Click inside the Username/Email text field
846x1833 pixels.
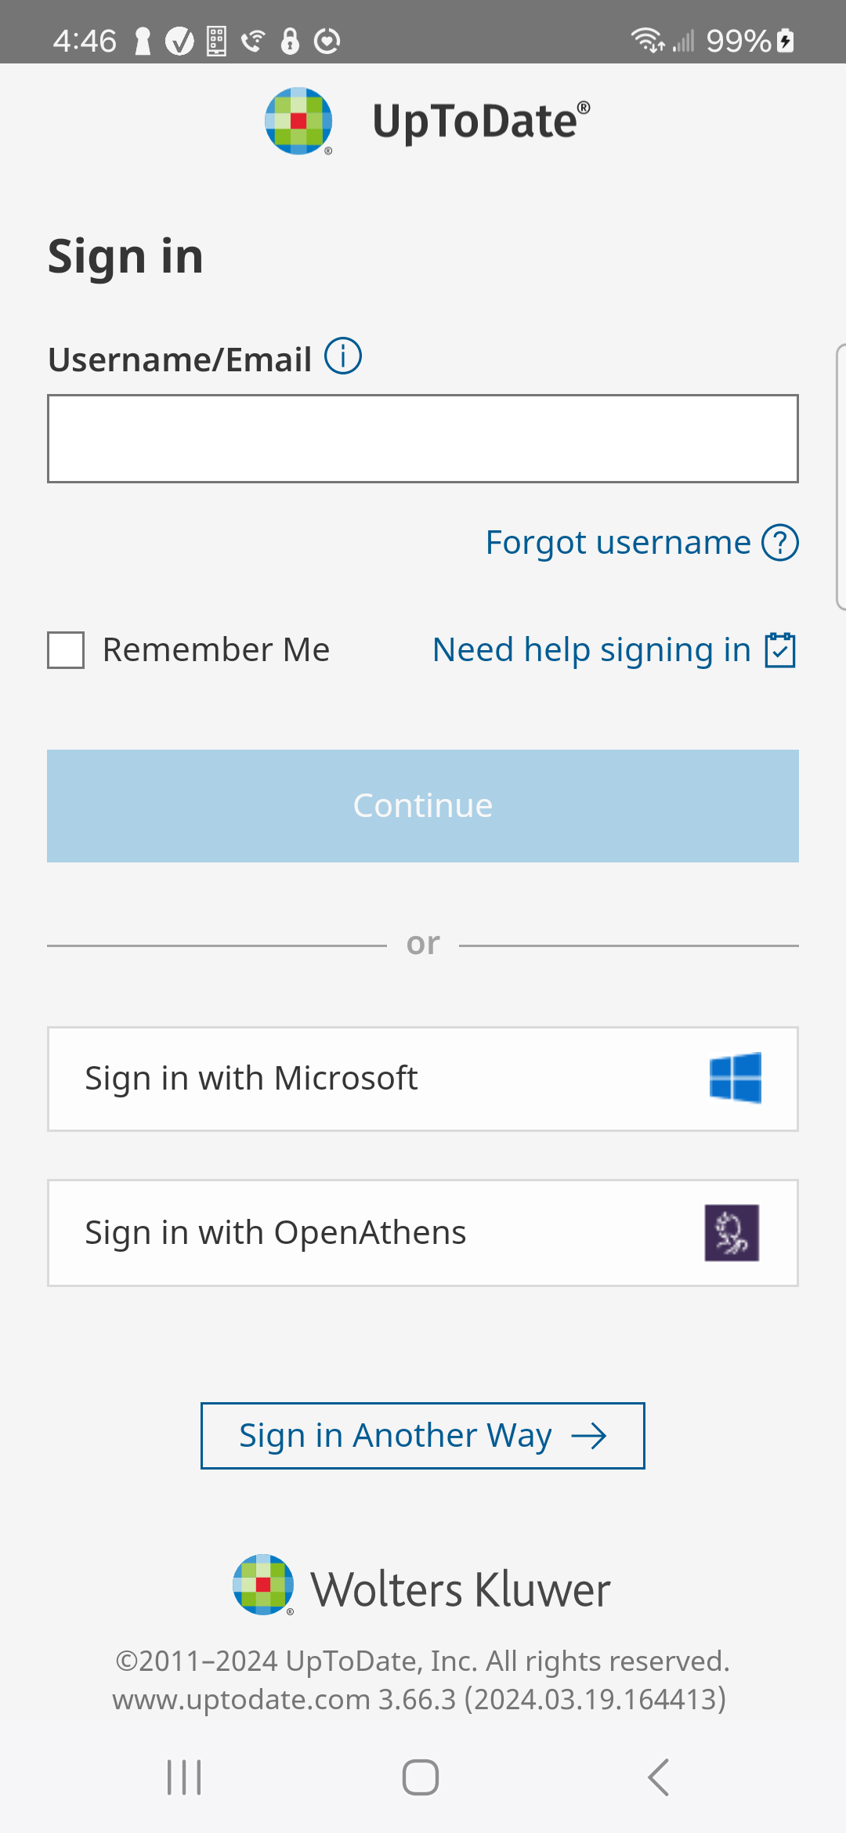[x=423, y=439]
